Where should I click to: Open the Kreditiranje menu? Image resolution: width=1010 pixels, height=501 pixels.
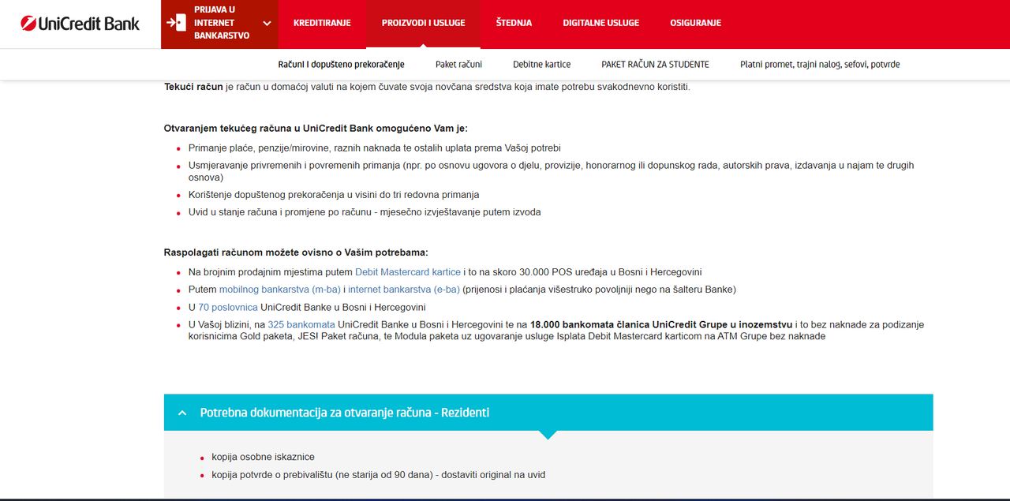point(322,23)
